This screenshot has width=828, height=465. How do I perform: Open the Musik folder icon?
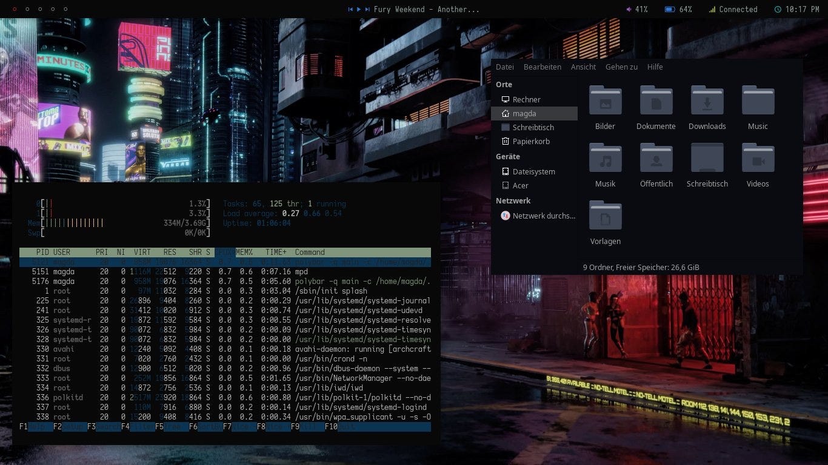pos(605,158)
